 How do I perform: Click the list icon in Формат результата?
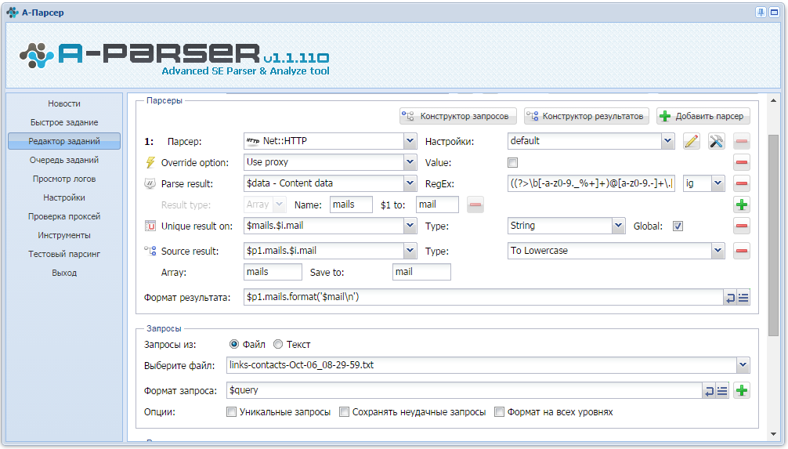[x=743, y=299]
